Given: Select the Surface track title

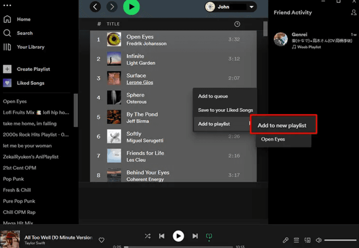Looking at the screenshot, I should [136, 75].
